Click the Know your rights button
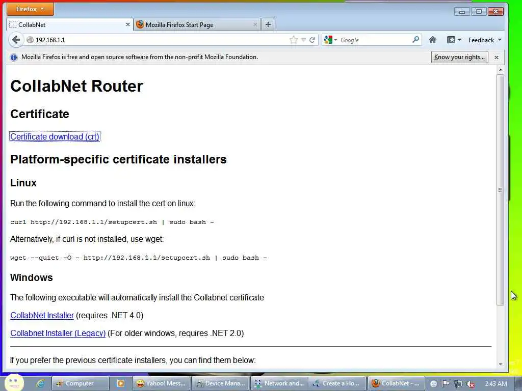The height and width of the screenshot is (391, 522). (459, 57)
